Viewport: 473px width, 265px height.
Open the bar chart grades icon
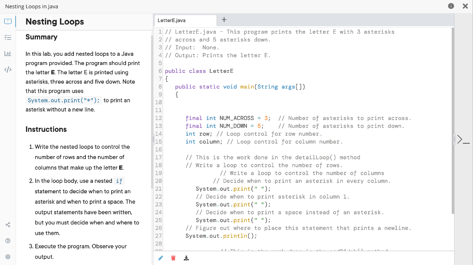coord(8,53)
